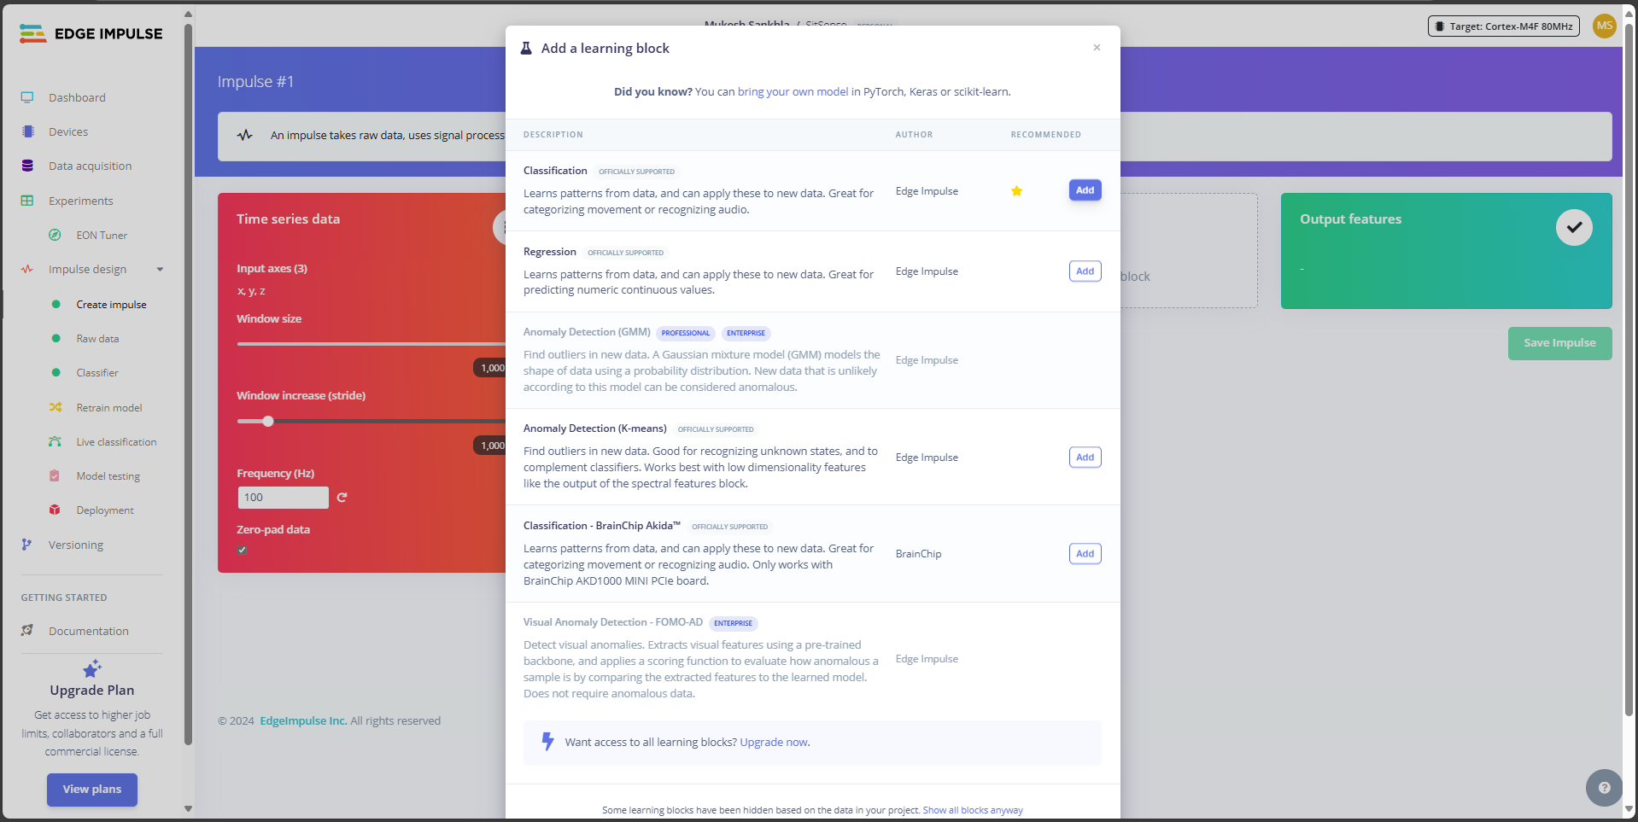The height and width of the screenshot is (822, 1638).
Task: Click the flask icon in dialog header
Action: [x=526, y=49]
